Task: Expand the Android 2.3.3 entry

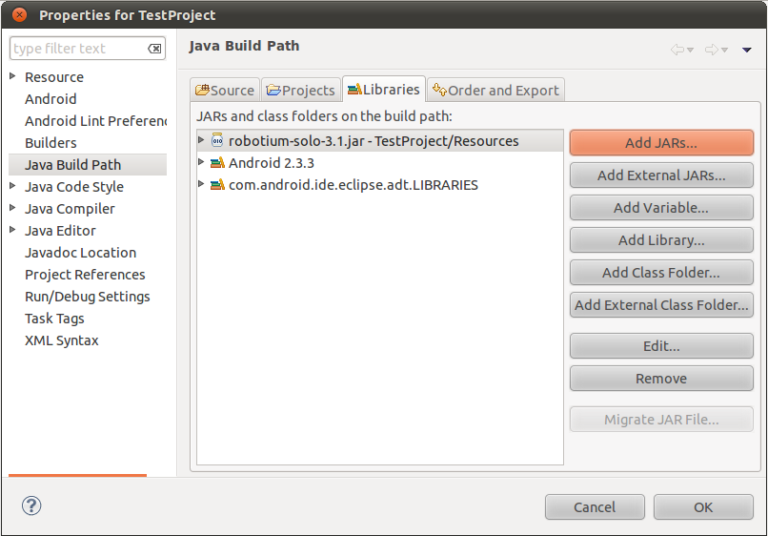Action: tap(201, 162)
